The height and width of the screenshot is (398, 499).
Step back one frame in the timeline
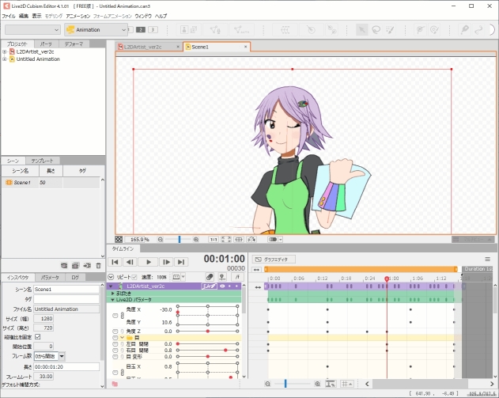tap(130, 262)
